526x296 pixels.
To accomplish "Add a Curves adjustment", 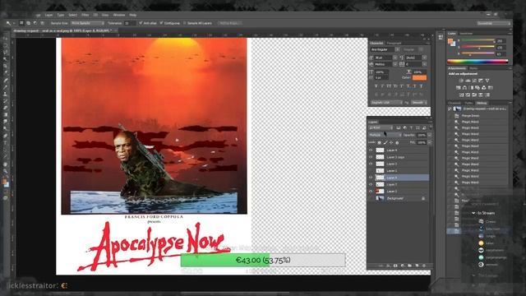I will (x=474, y=81).
